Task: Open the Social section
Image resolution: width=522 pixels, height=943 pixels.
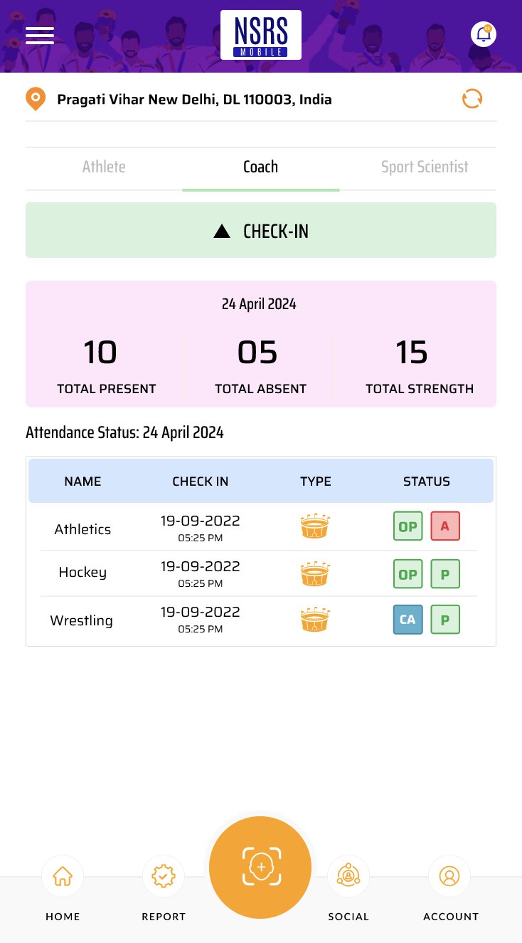Action: coord(348,876)
